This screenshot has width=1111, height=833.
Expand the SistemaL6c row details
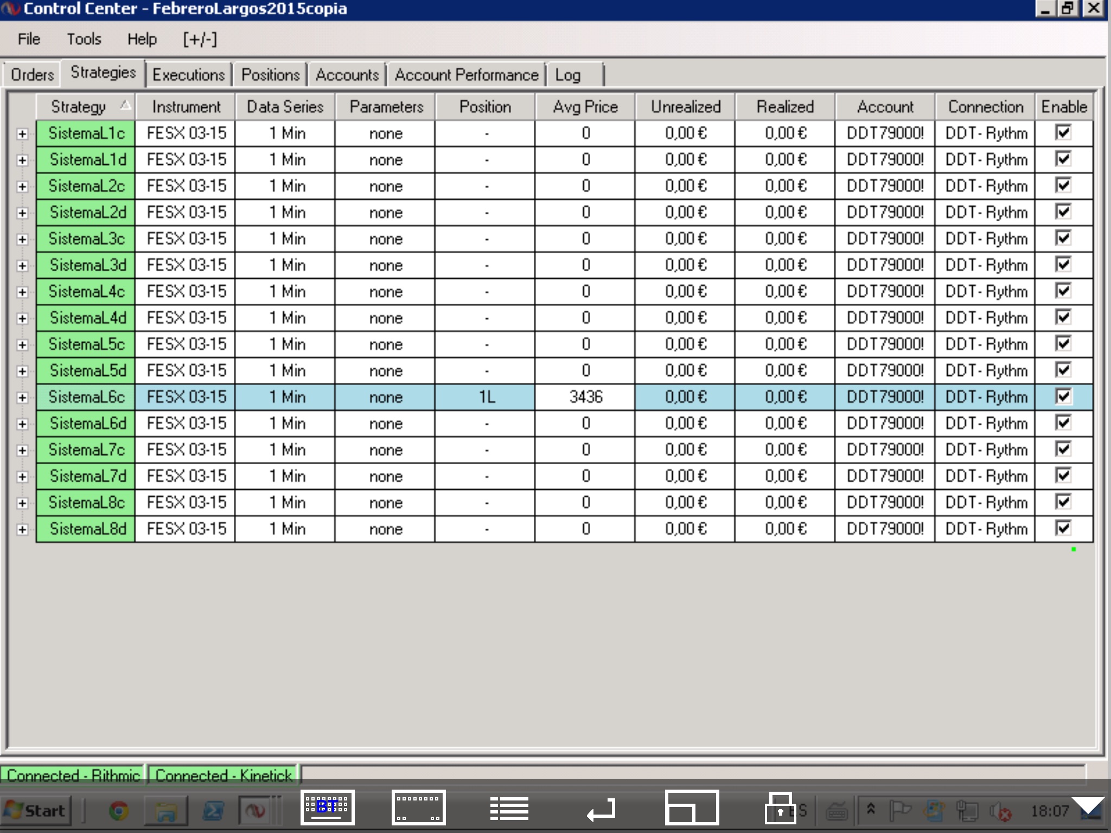[22, 398]
